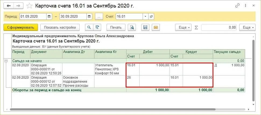Go forward with the right arrow button
The width and height of the screenshot is (261, 115).
click(19, 6)
